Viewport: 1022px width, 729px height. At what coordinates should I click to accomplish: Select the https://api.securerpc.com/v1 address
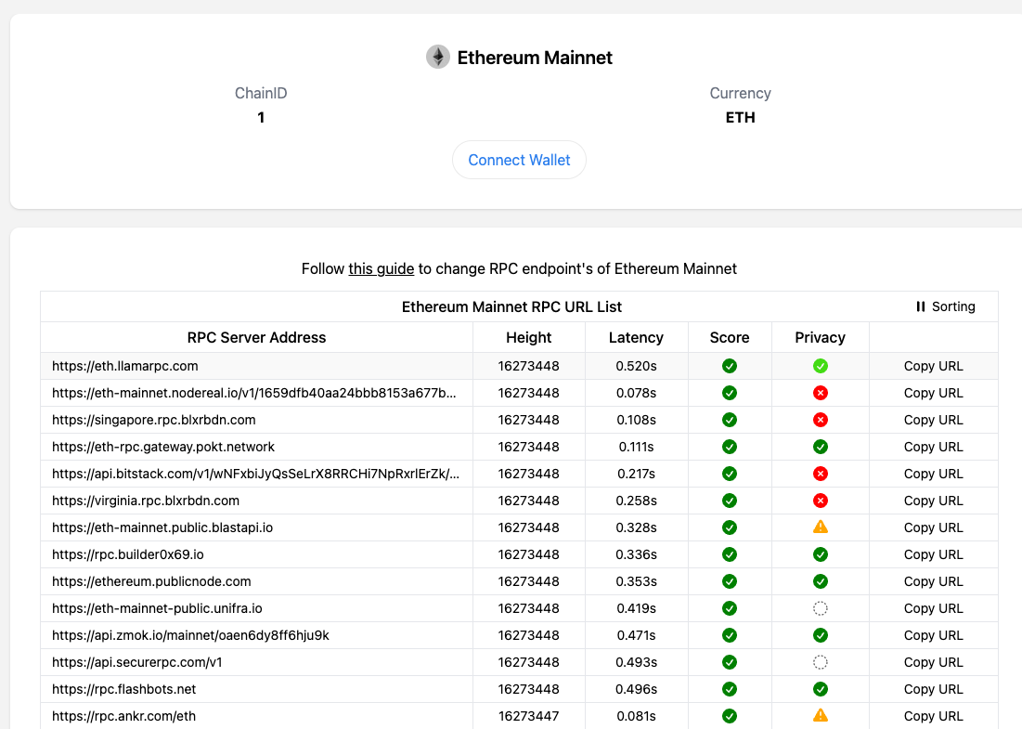[136, 662]
